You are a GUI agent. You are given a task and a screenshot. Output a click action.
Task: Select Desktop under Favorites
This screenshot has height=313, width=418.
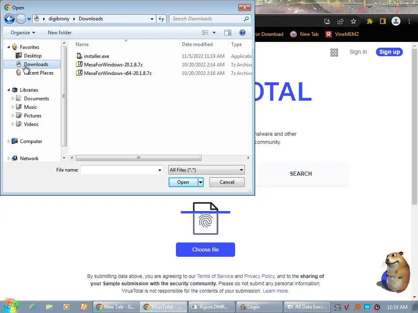[33, 55]
